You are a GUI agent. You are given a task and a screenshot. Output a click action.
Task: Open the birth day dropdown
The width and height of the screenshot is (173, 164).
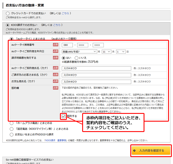(121, 51)
